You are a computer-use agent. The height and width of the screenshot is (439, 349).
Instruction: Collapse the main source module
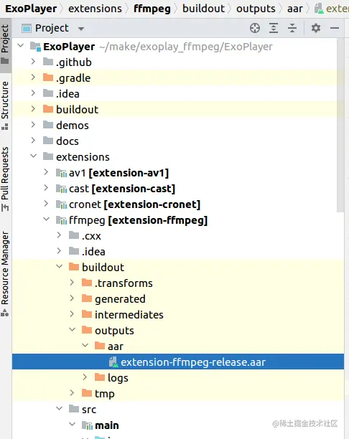(72, 425)
